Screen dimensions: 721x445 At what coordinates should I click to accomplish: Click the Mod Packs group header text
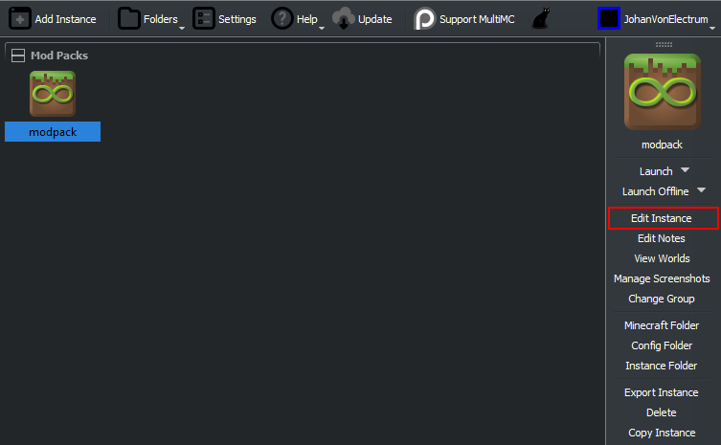[x=59, y=56]
